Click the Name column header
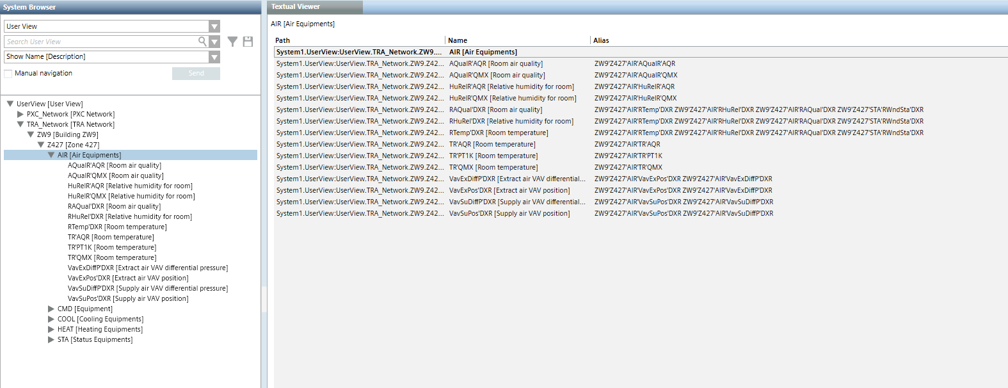 click(x=458, y=40)
